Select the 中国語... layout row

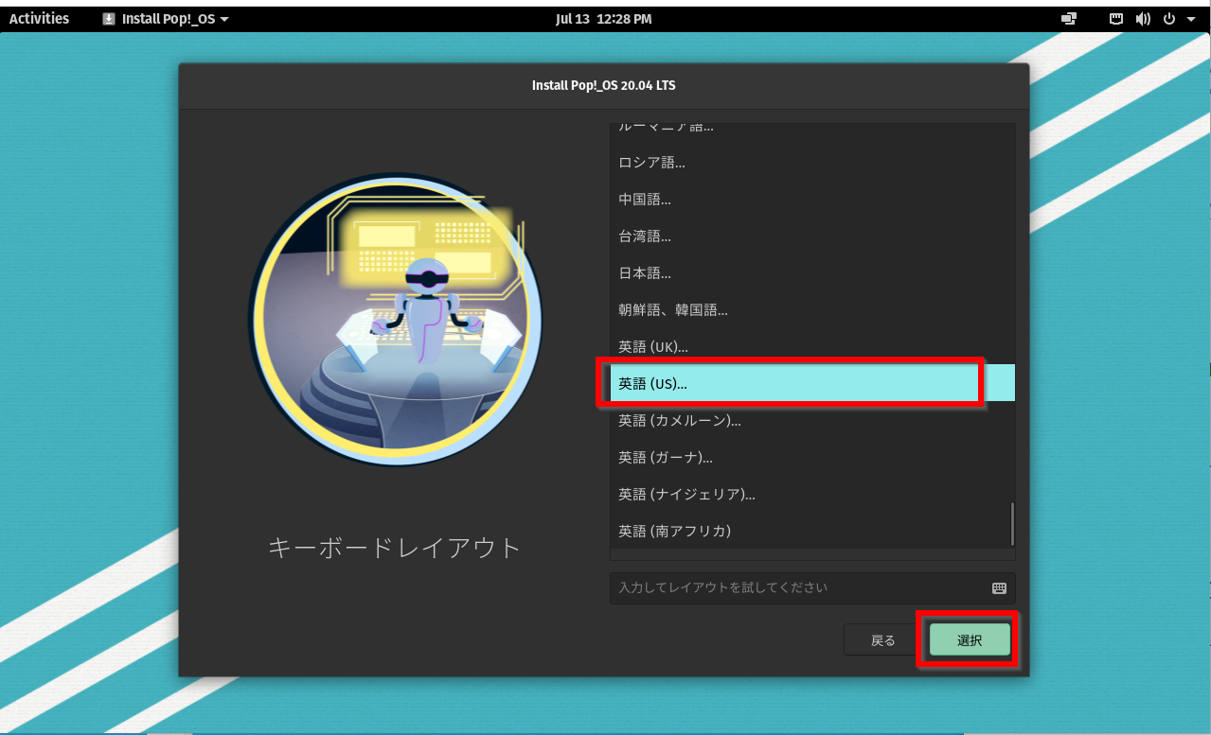(x=812, y=199)
